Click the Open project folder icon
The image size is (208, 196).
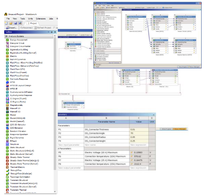pos(11,23)
